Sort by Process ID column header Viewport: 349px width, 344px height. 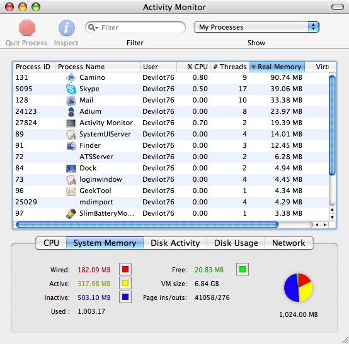click(x=34, y=67)
